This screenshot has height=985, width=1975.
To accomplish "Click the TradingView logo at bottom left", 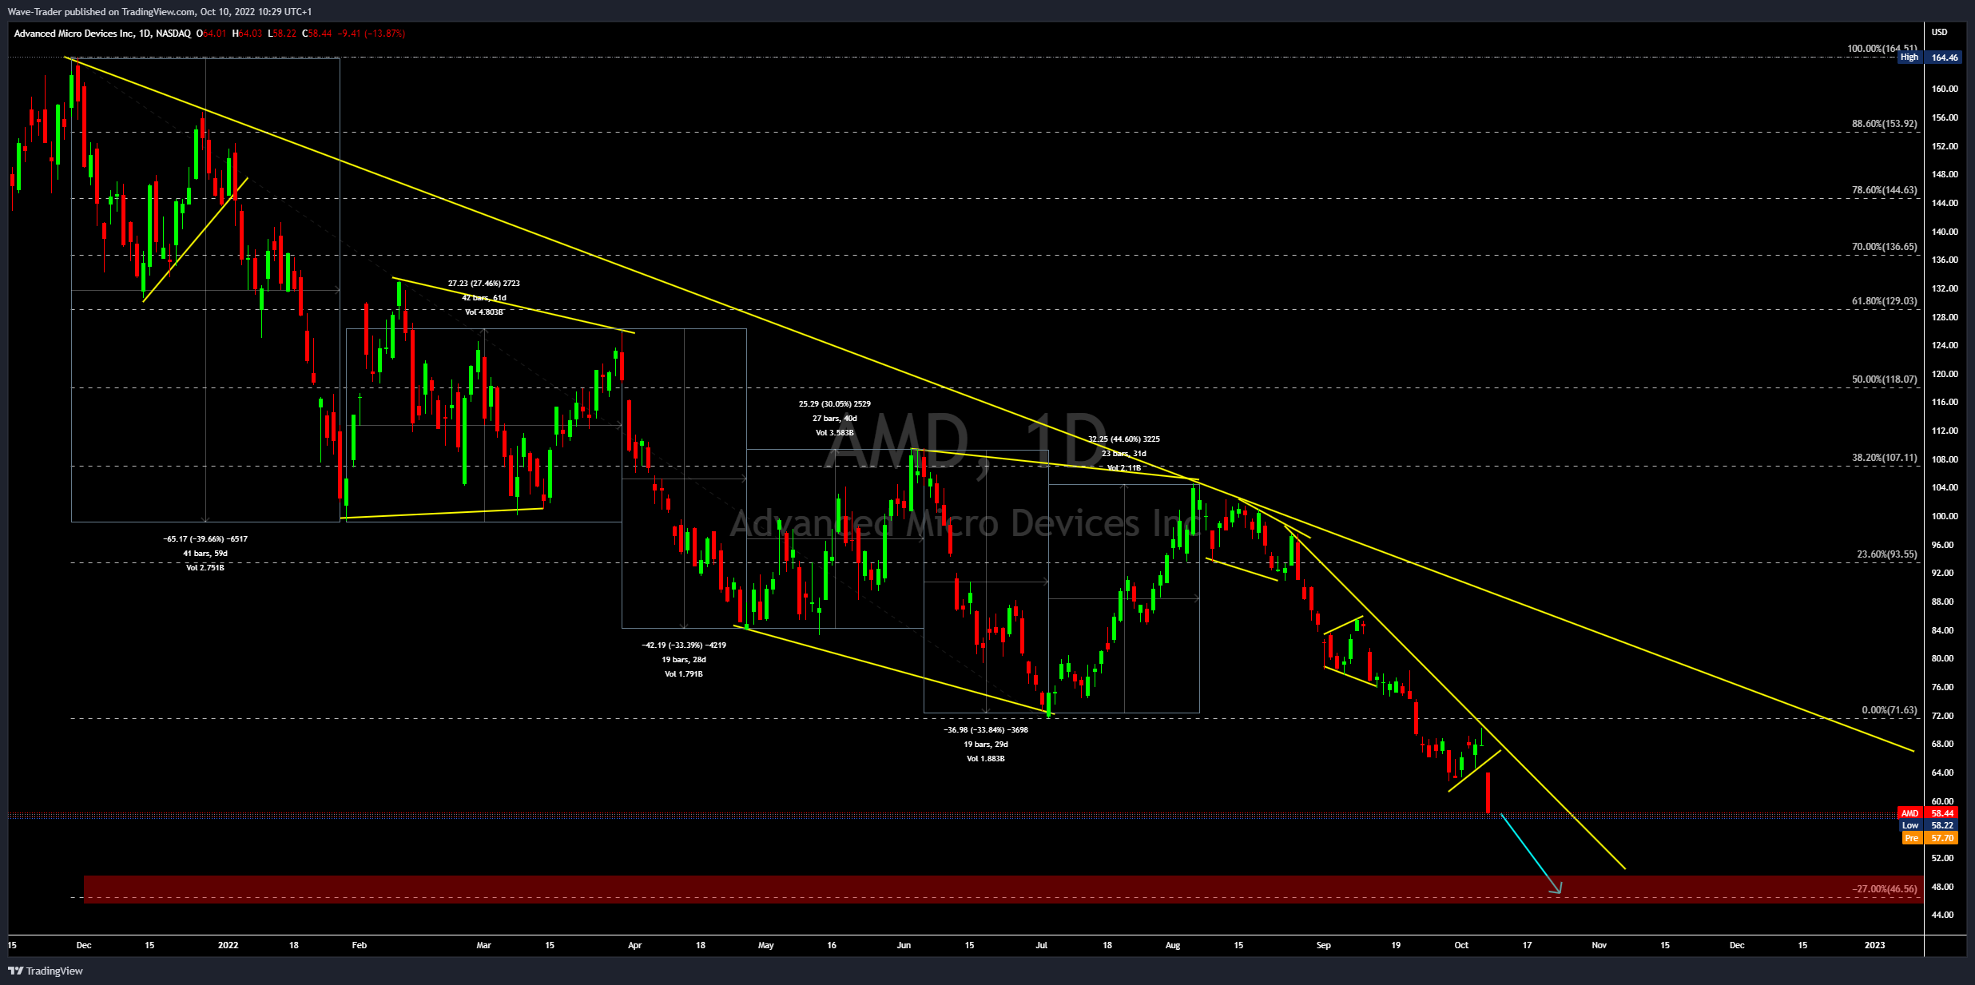I will [46, 971].
